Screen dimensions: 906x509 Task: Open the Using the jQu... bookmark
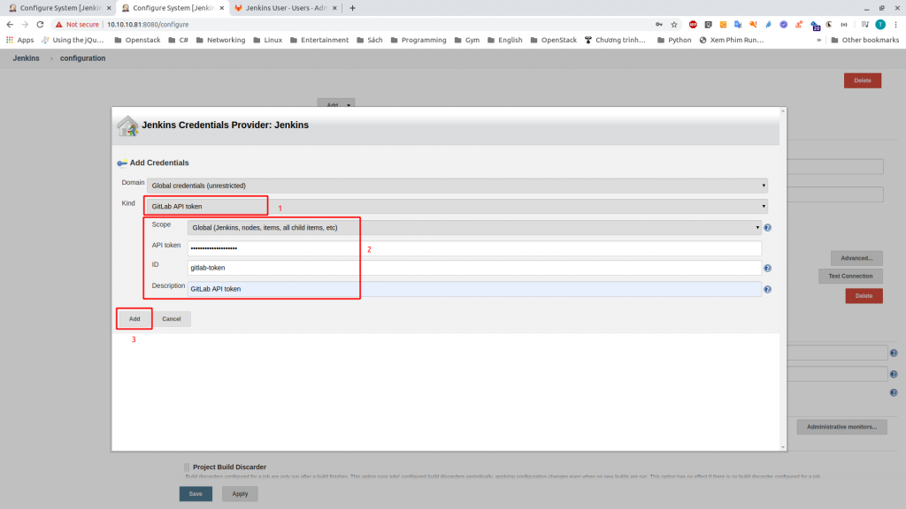click(73, 40)
